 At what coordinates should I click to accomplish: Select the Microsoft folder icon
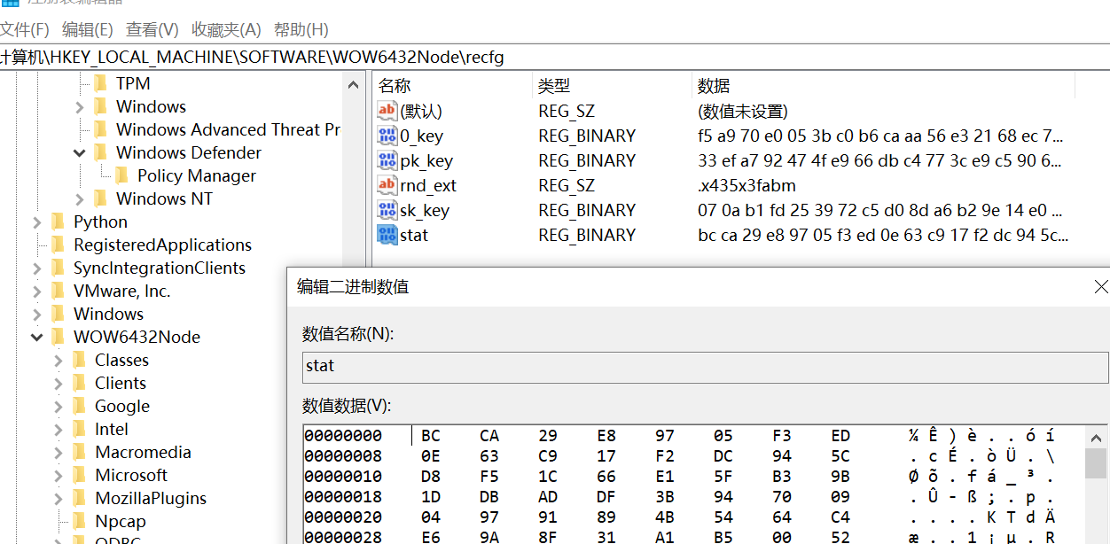(79, 475)
